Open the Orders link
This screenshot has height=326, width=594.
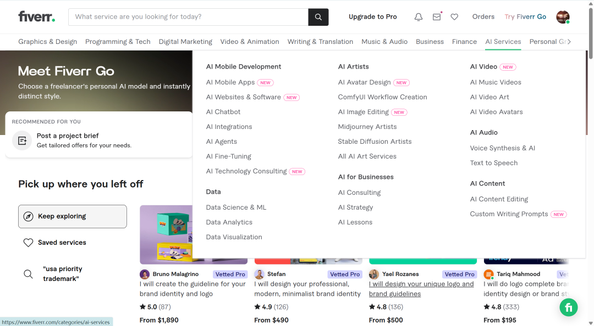point(483,16)
